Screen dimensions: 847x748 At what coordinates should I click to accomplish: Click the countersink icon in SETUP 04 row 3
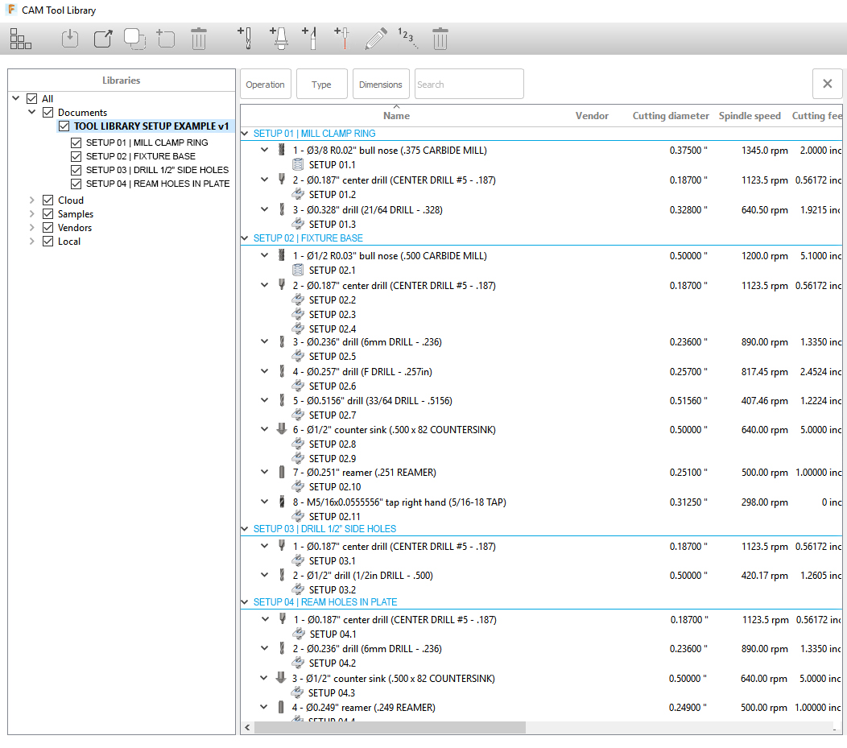point(280,677)
